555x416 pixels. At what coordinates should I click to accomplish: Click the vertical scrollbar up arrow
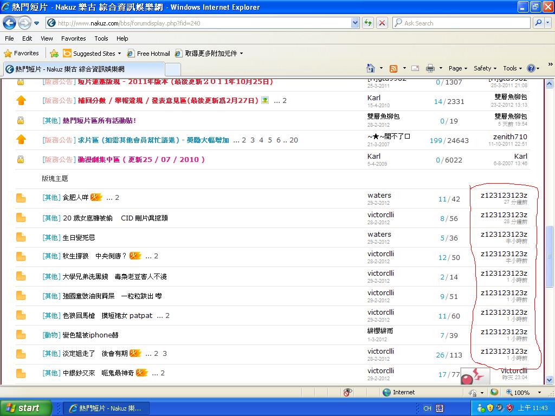coord(550,84)
